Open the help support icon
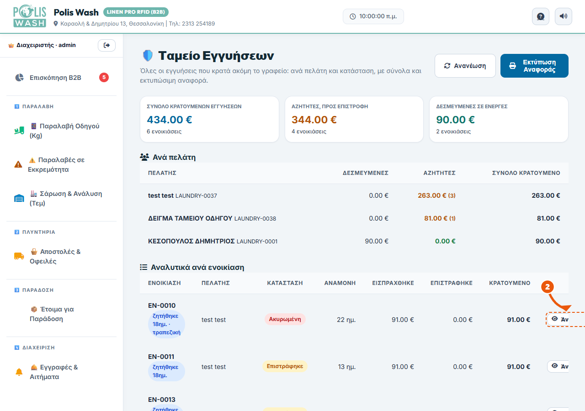The image size is (585, 411). (541, 16)
